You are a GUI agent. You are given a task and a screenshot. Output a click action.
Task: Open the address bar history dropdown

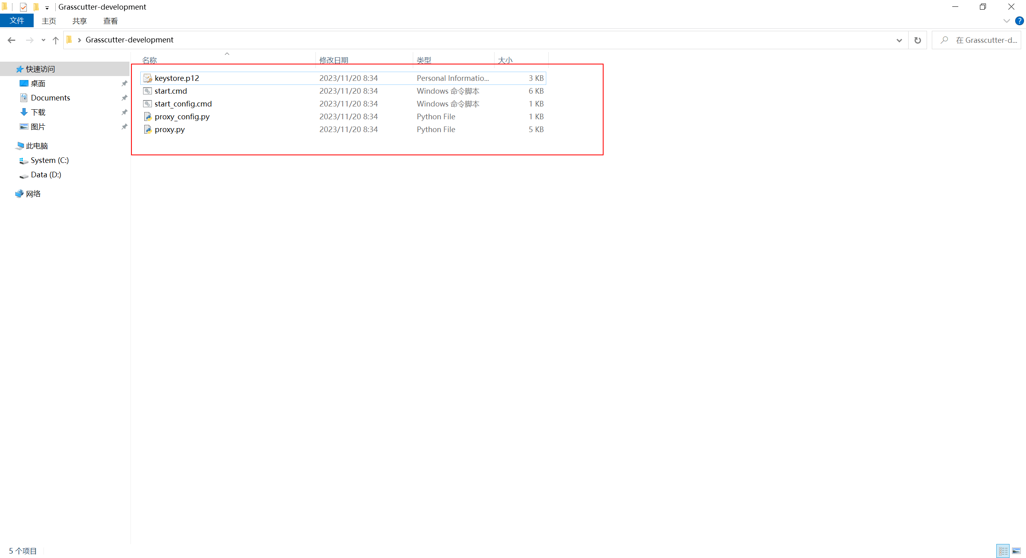click(899, 40)
